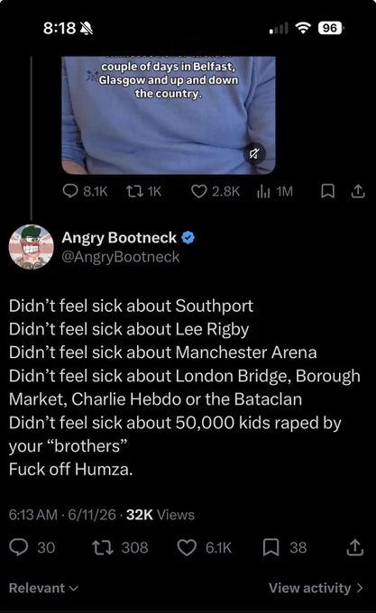Open the @AngryBootneck handle link
This screenshot has width=376, height=613.
click(x=121, y=257)
